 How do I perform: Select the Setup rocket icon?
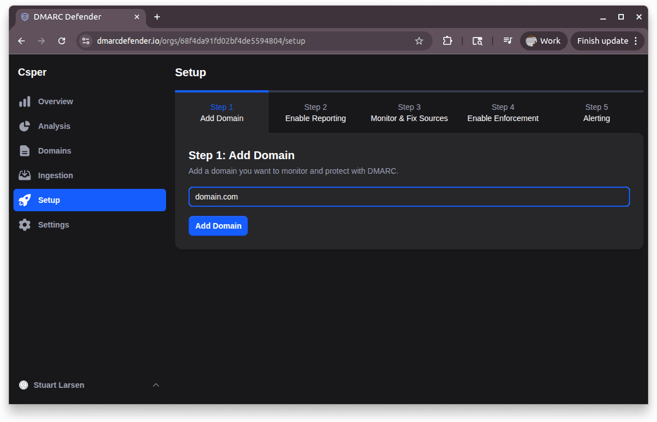click(25, 200)
